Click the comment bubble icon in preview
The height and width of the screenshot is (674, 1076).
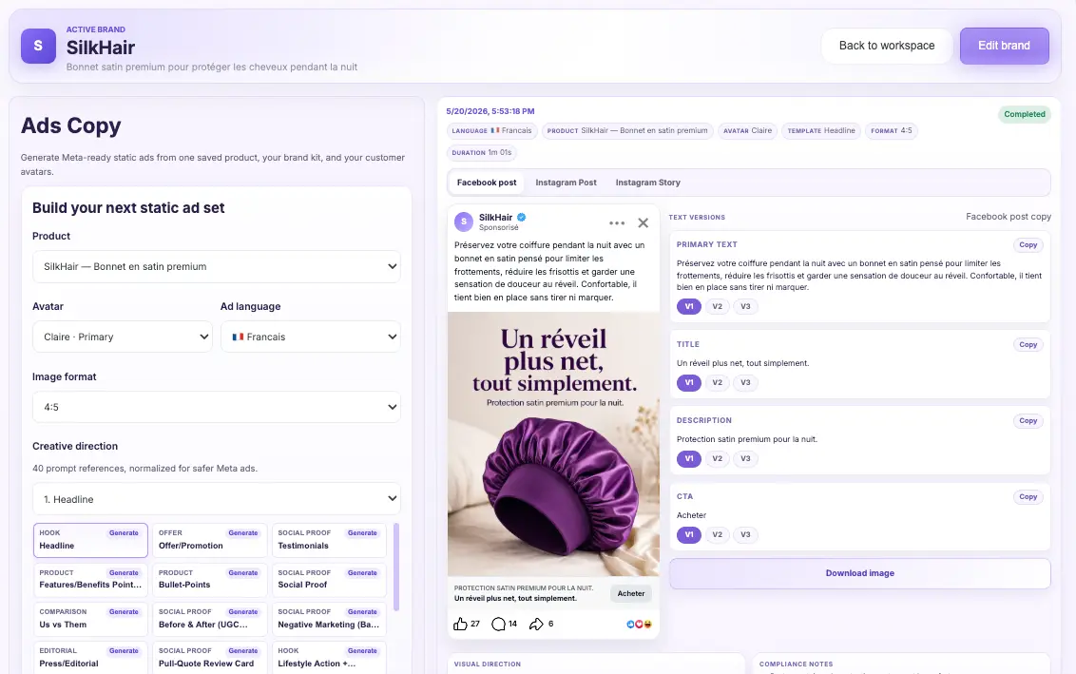(x=499, y=624)
